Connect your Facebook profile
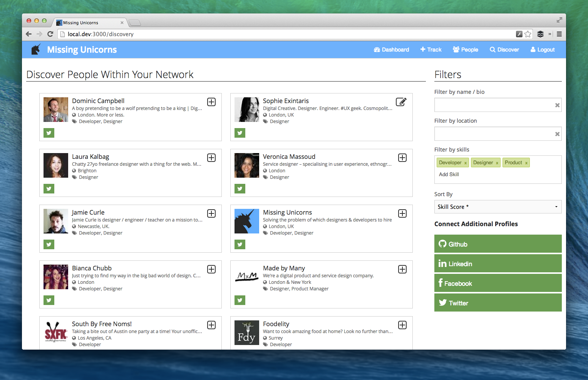 click(498, 283)
